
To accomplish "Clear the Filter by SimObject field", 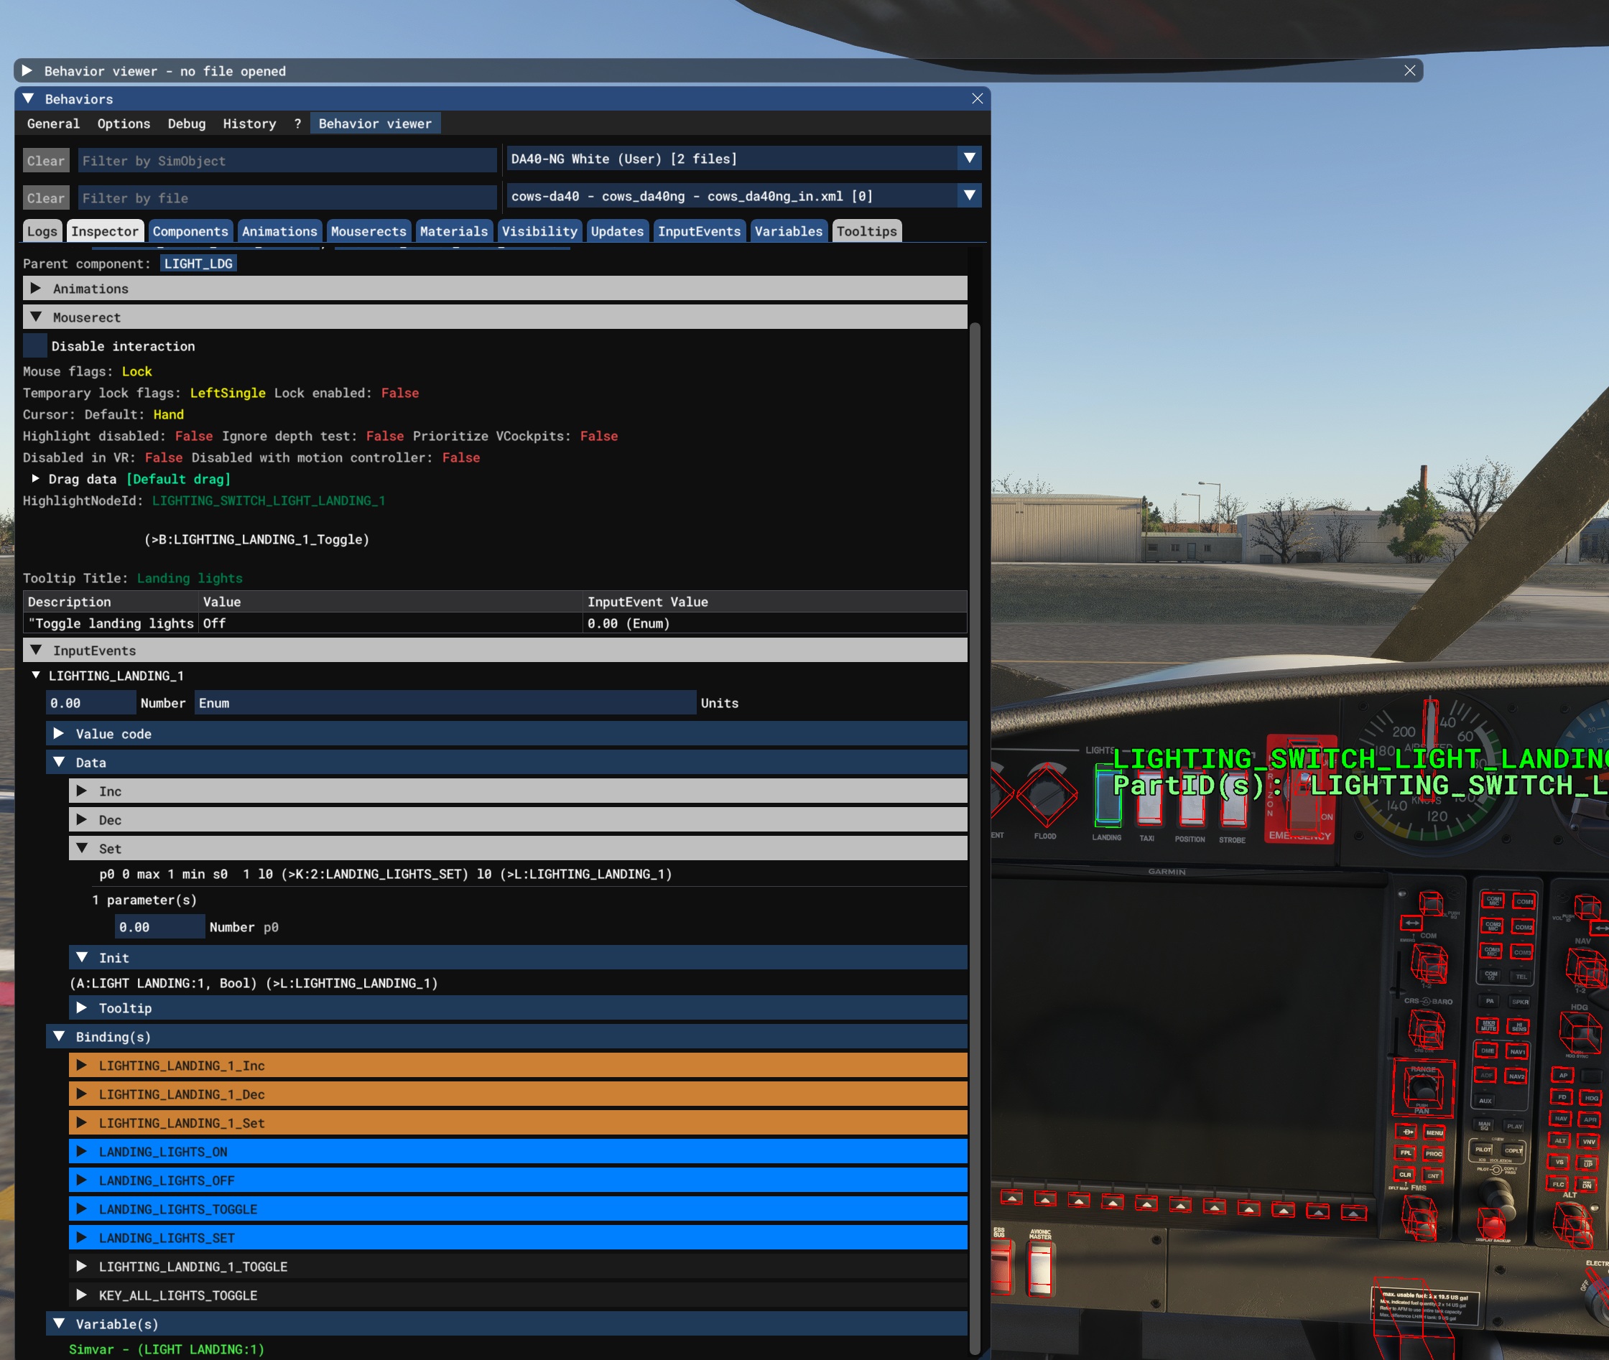I will [x=45, y=160].
